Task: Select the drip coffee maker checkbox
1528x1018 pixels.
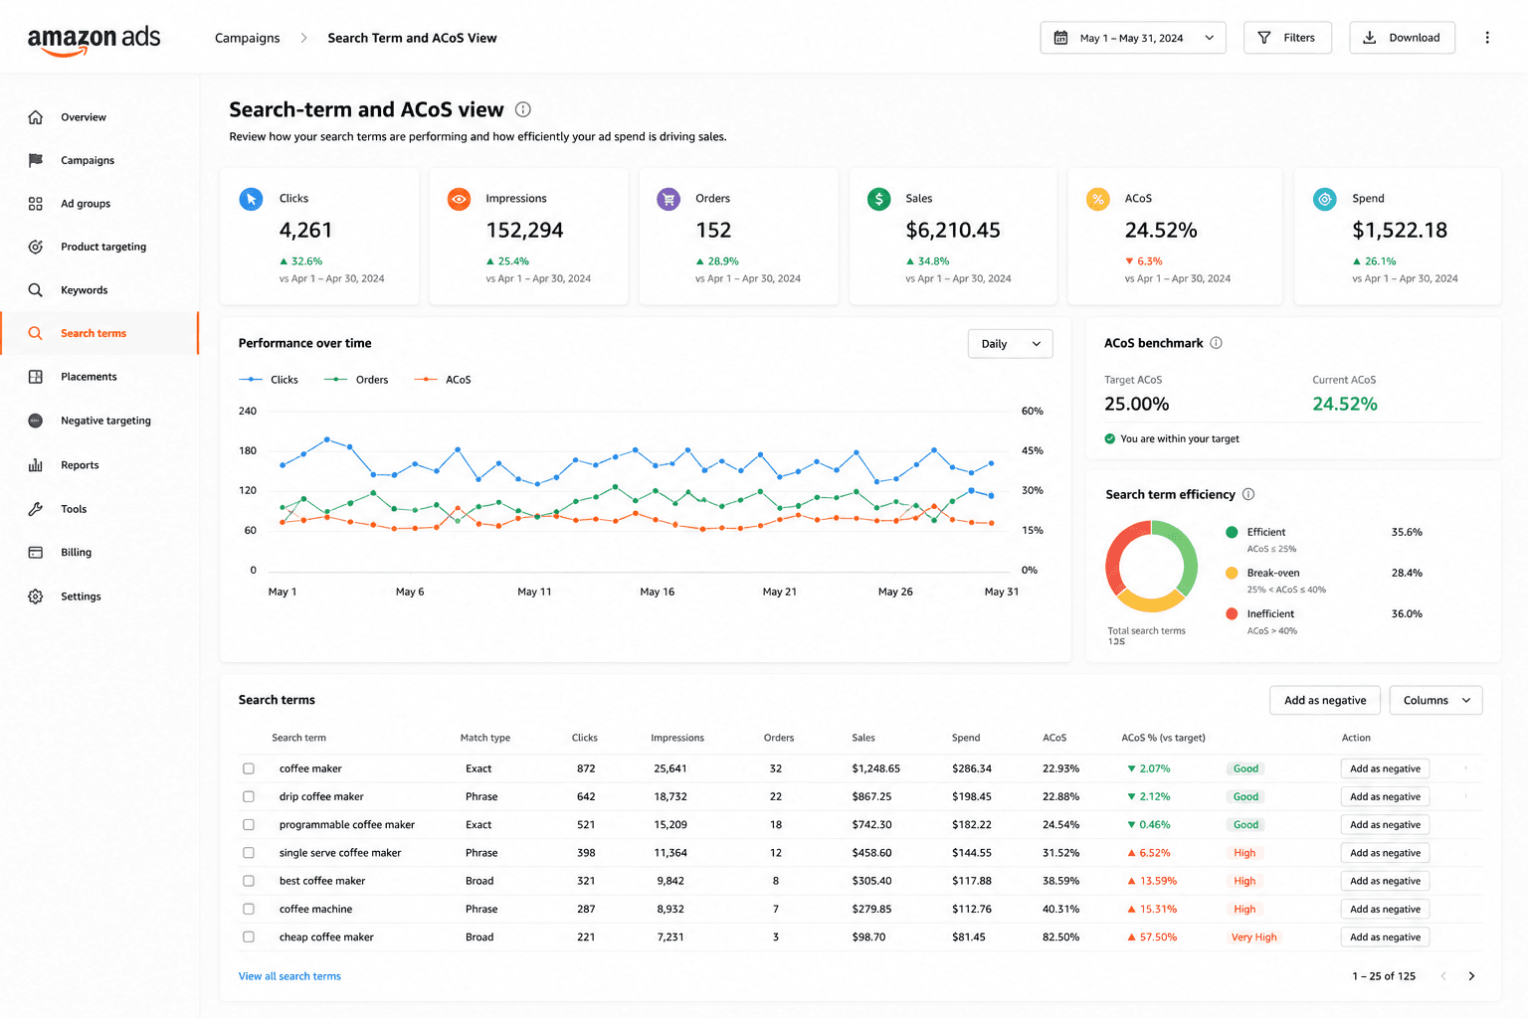Action: [249, 796]
